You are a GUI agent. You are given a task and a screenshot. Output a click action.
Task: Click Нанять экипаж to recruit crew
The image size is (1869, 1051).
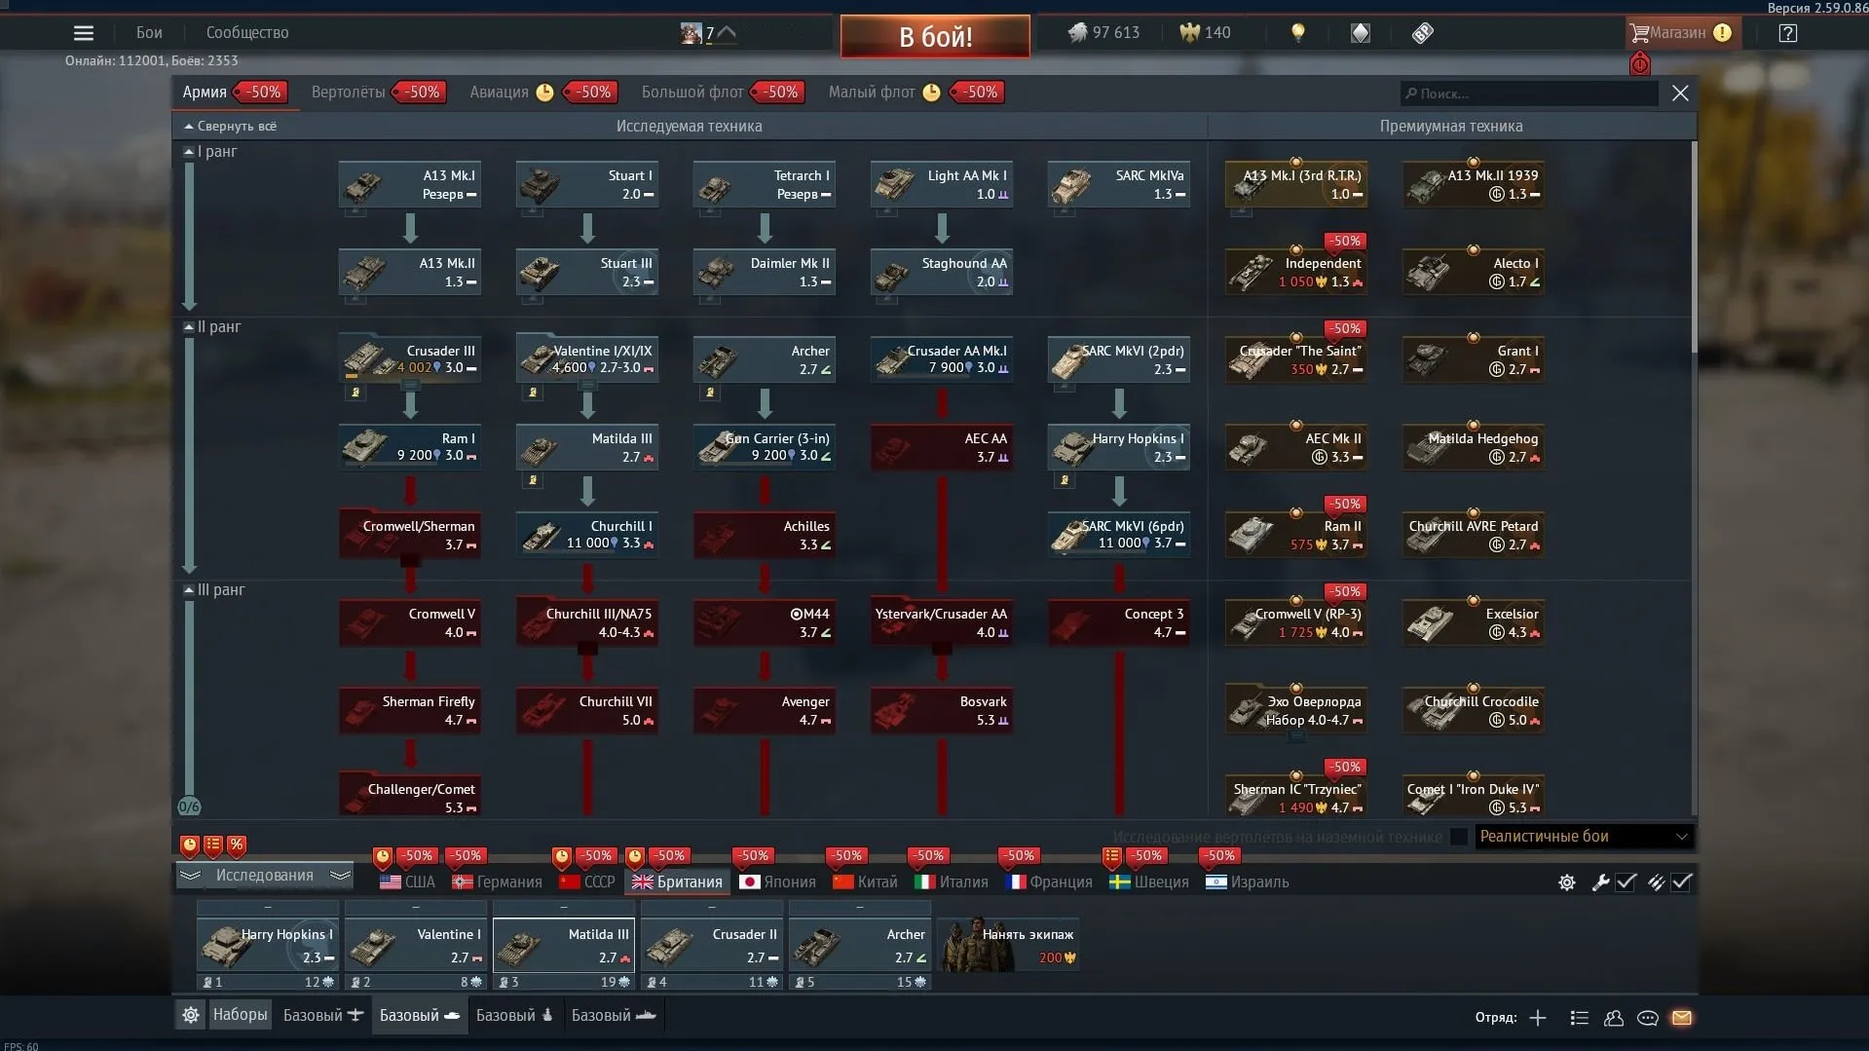point(1008,944)
